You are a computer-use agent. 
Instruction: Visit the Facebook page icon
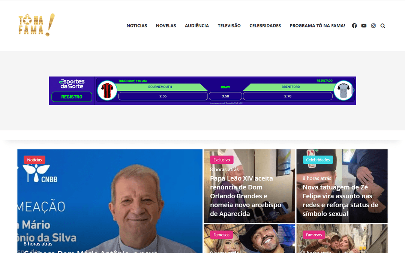pos(354,25)
